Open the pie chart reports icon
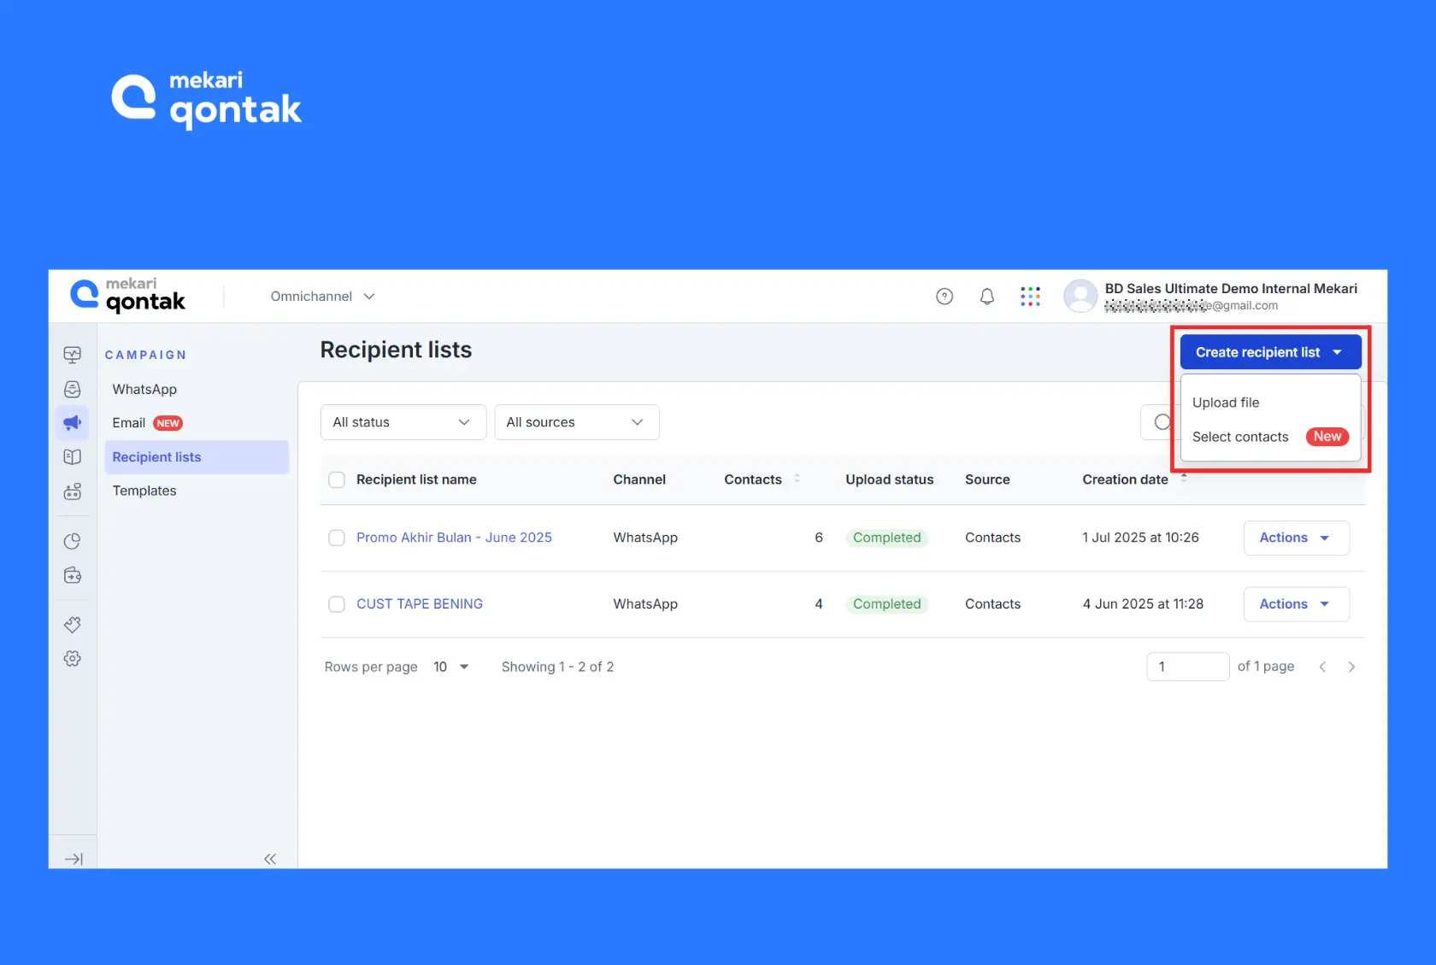The image size is (1436, 965). (x=73, y=541)
